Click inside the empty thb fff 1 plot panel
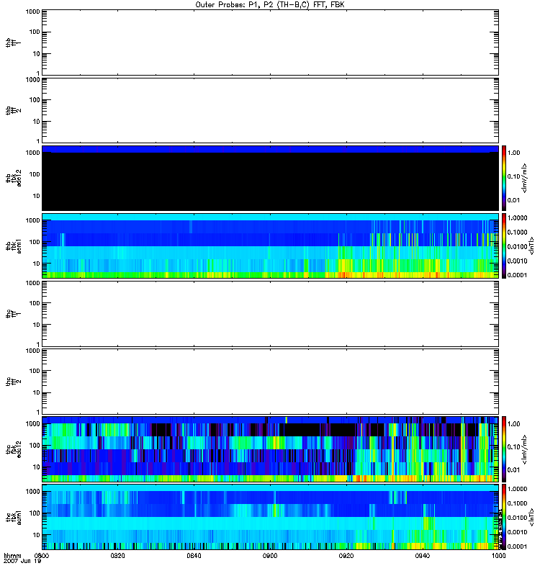The image size is (540, 576). (270, 42)
